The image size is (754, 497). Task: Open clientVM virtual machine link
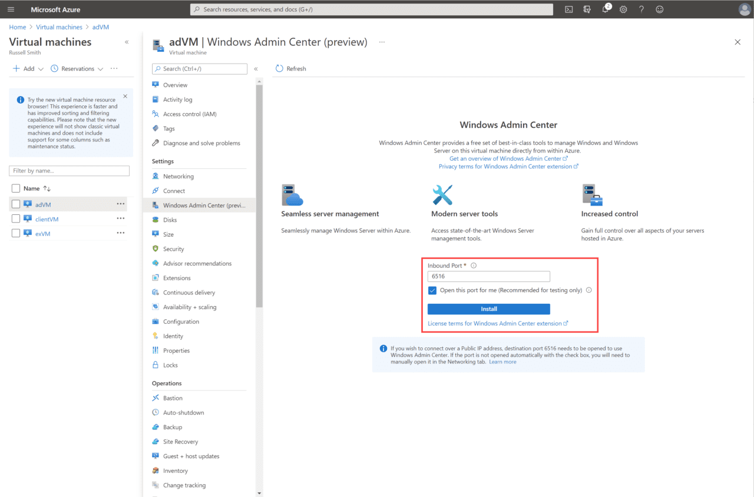pos(47,219)
